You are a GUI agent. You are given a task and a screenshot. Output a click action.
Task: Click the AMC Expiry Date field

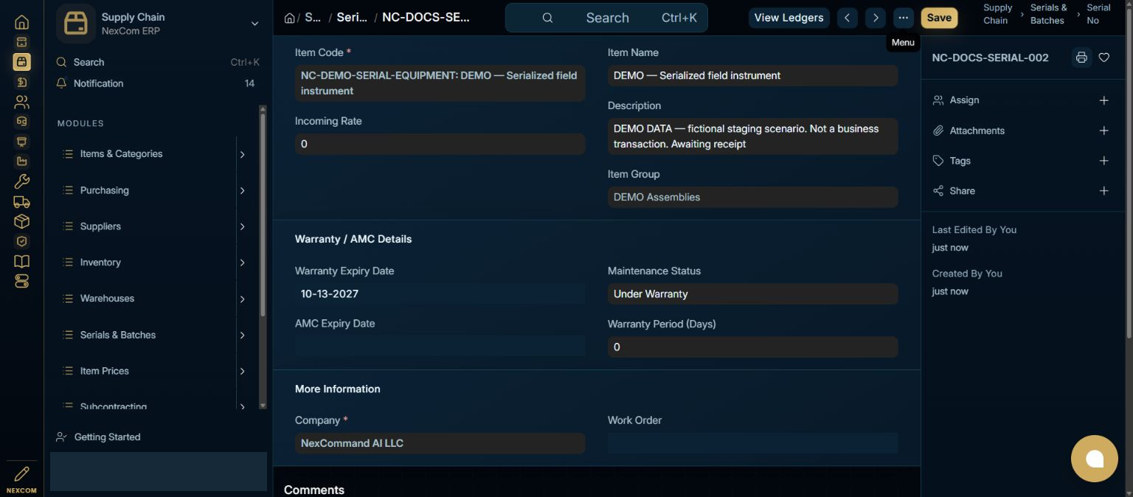[440, 346]
